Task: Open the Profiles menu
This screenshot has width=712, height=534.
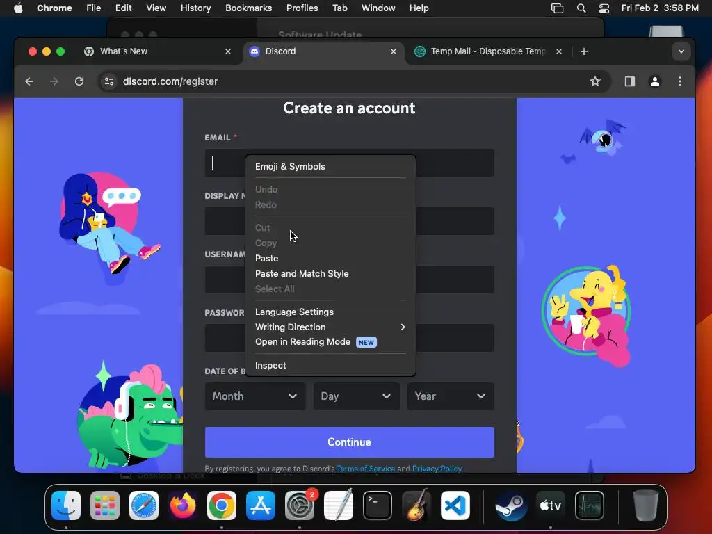Action: pos(302,8)
